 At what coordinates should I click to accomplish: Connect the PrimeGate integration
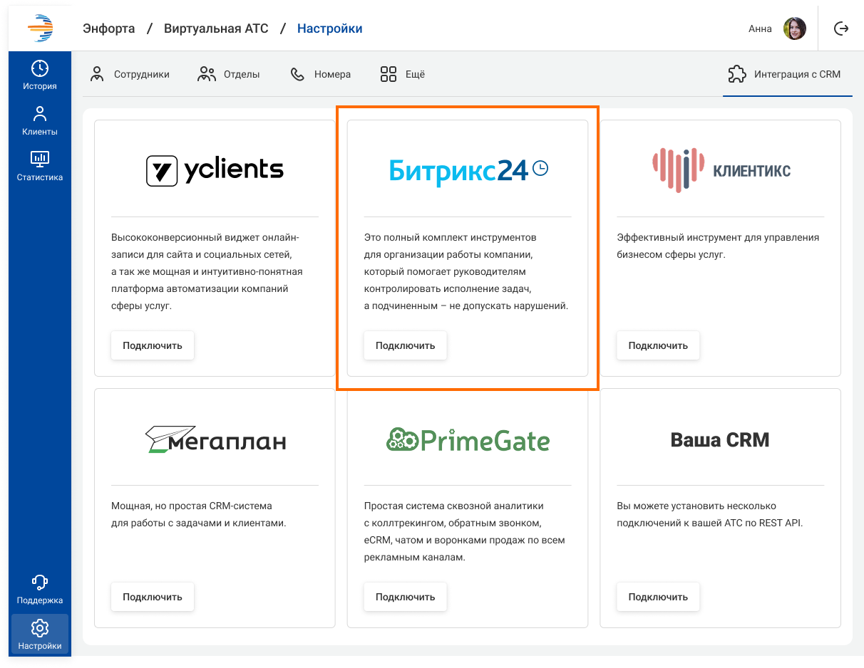[405, 597]
